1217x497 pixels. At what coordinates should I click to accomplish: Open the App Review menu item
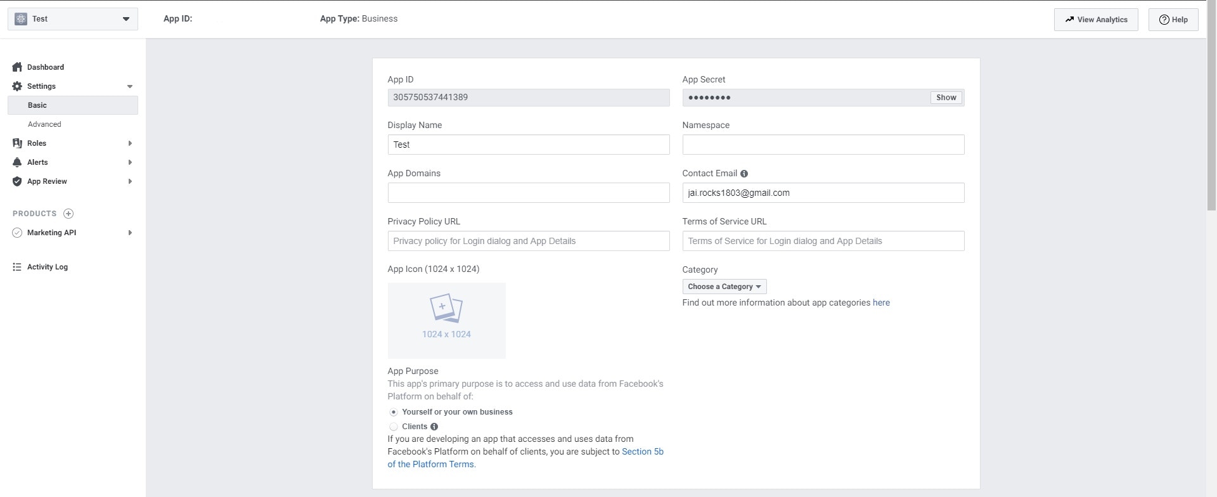47,181
